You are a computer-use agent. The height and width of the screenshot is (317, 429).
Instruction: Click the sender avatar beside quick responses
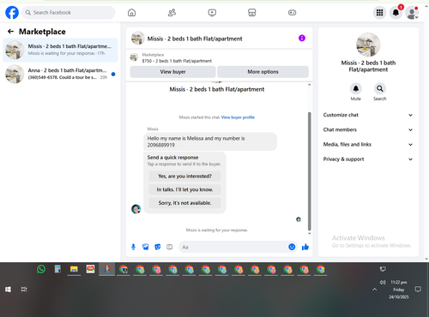[x=136, y=209]
